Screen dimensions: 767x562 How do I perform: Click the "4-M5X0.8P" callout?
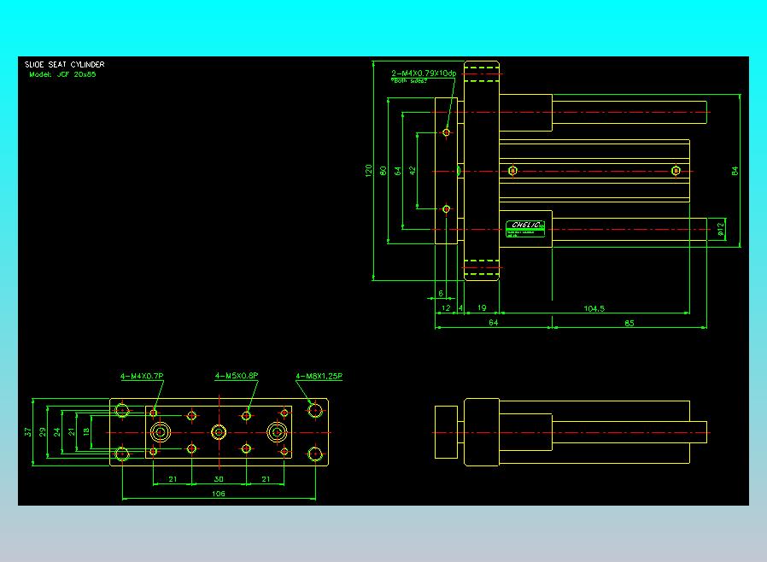(237, 376)
